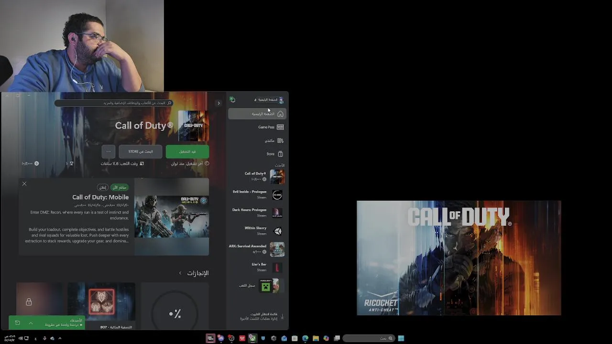This screenshot has height=344, width=612.
Task: Click the Call of Duty: Mobile title
Action: click(100, 197)
